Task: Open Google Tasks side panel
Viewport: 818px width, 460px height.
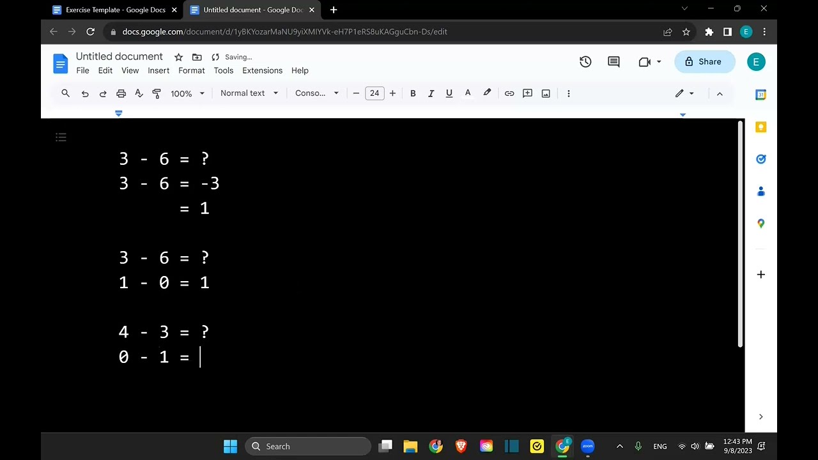Action: tap(760, 159)
